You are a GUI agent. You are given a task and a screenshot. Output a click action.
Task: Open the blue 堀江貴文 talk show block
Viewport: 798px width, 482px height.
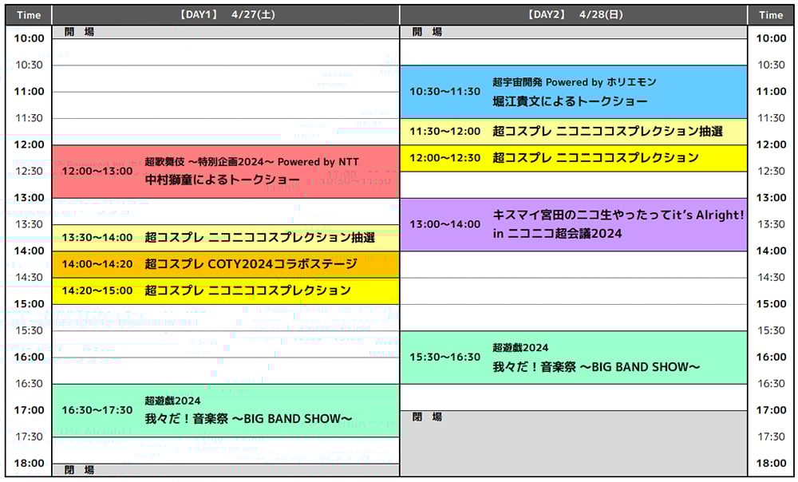pos(573,92)
